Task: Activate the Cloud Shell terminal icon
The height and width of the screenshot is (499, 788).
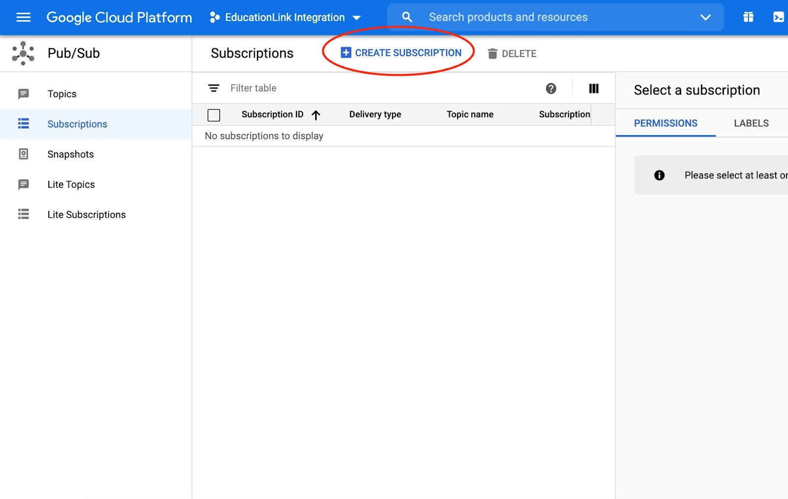Action: click(779, 17)
